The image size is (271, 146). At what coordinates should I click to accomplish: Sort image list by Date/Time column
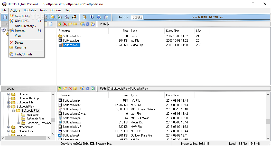[179, 31]
